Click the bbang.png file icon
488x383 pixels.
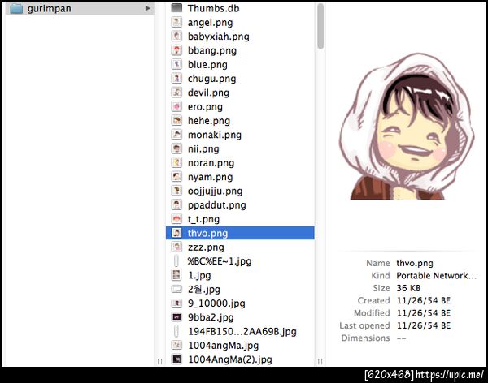176,50
